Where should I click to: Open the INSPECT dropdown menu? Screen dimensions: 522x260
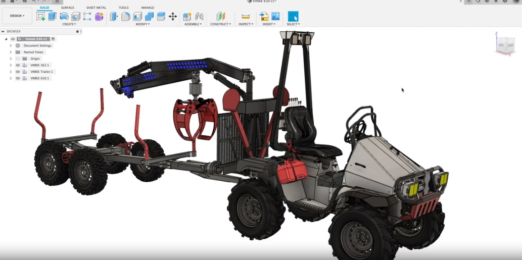coord(246,24)
